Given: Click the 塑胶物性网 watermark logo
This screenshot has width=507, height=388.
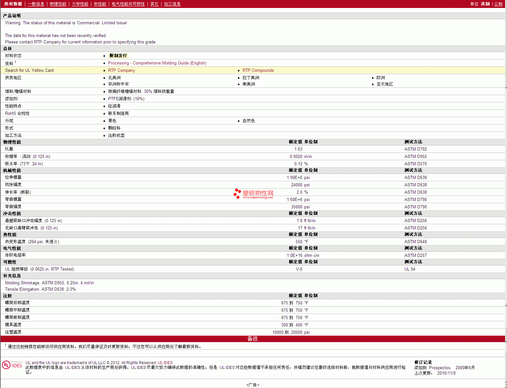Looking at the screenshot, I should pos(253,194).
